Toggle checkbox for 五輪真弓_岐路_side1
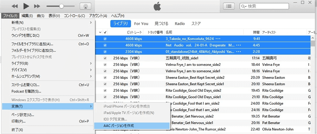The width and height of the screenshot is (317, 134). [x=105, y=58]
